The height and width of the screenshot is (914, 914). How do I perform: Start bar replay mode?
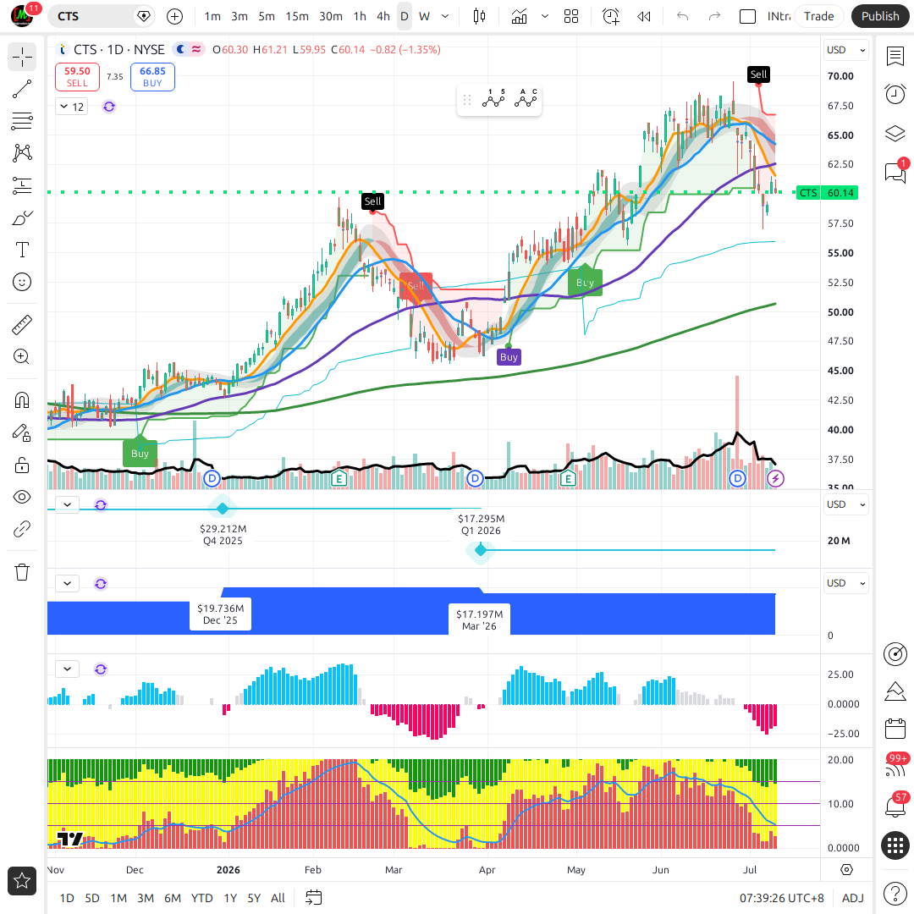(x=644, y=16)
